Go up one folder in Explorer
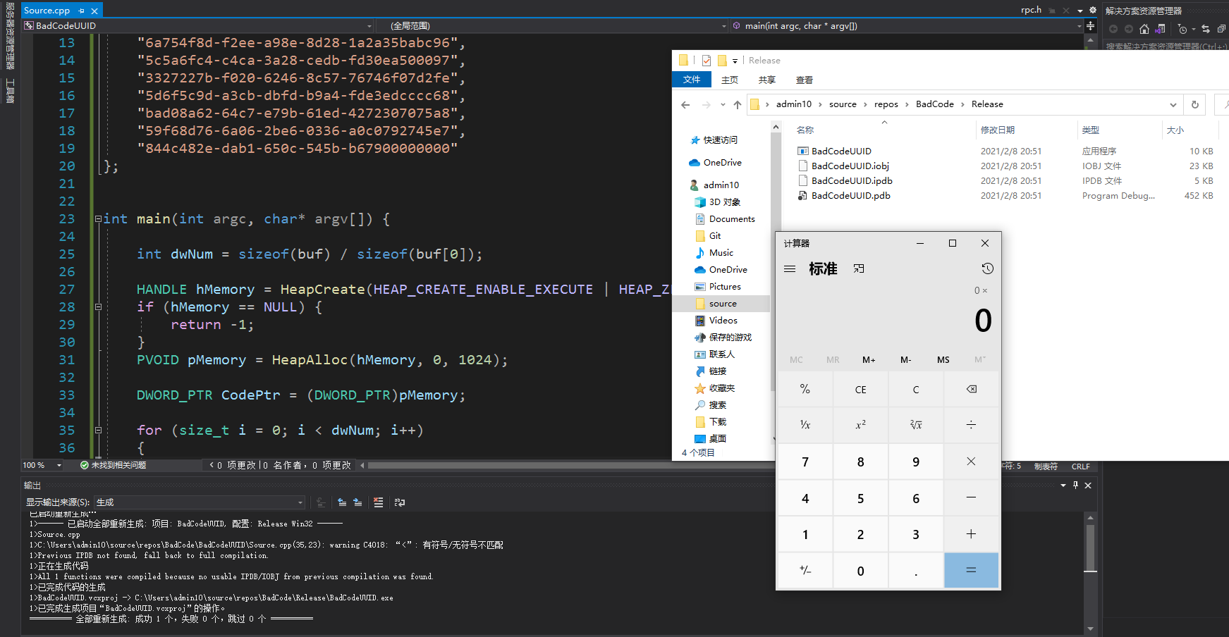 (x=738, y=104)
